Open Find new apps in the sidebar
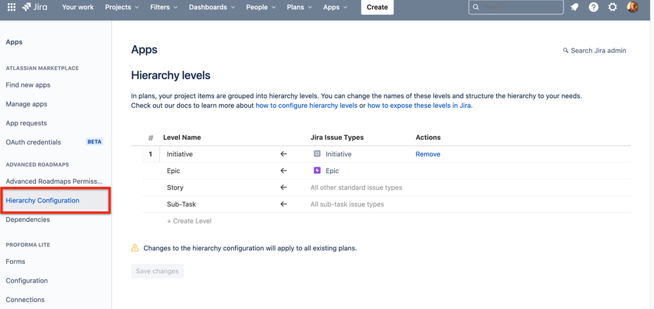Screen dimensions: 654x309 pos(28,85)
